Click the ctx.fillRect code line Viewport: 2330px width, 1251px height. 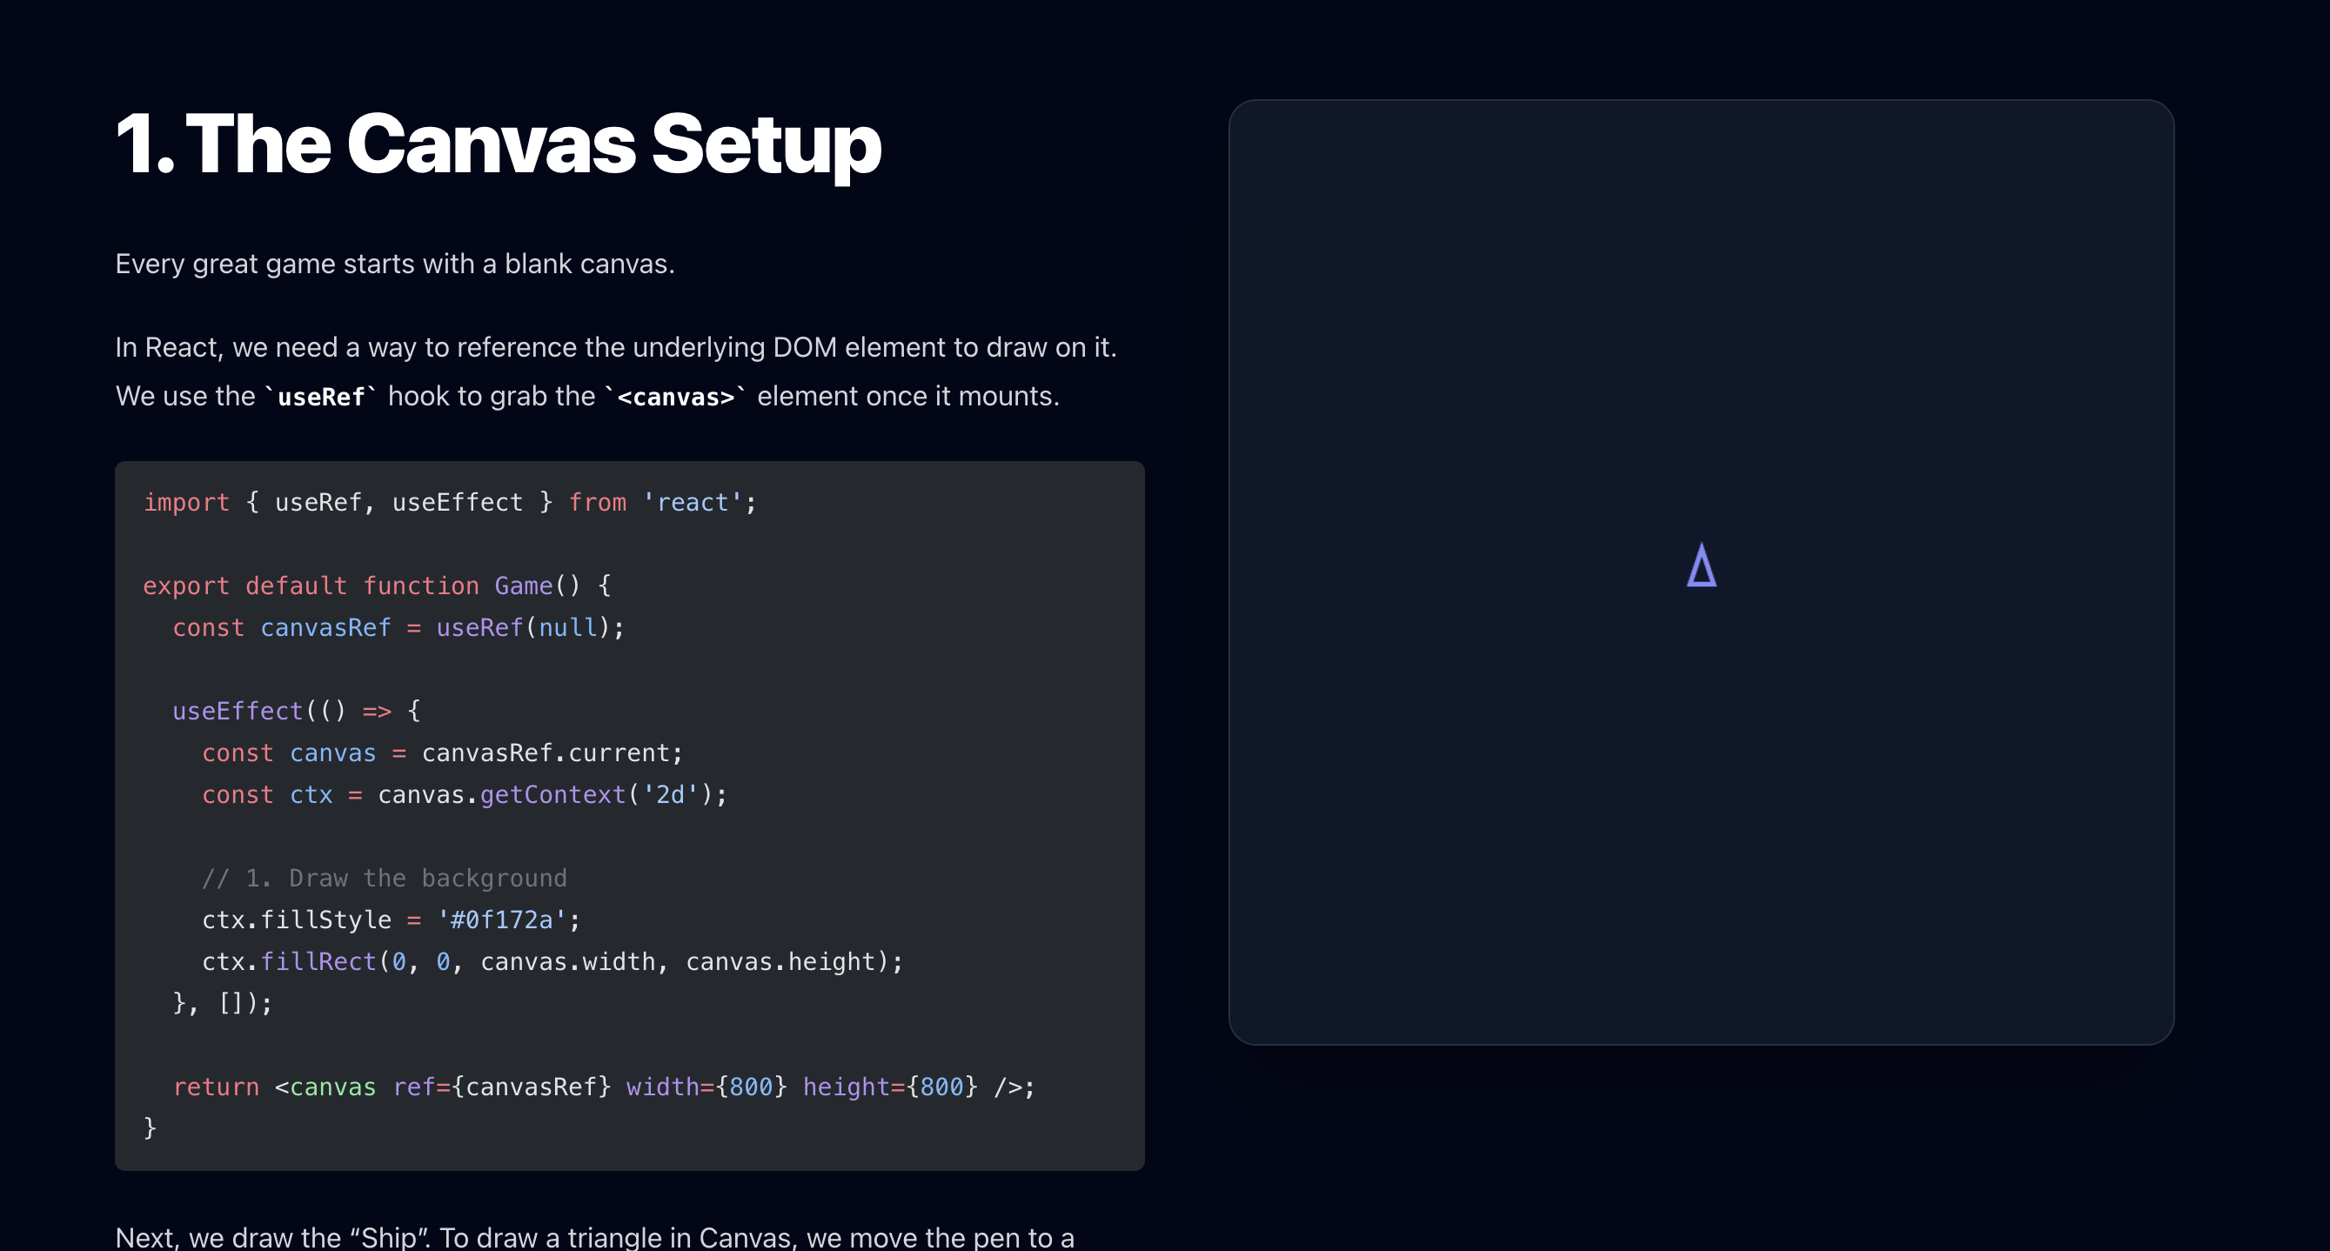(552, 961)
